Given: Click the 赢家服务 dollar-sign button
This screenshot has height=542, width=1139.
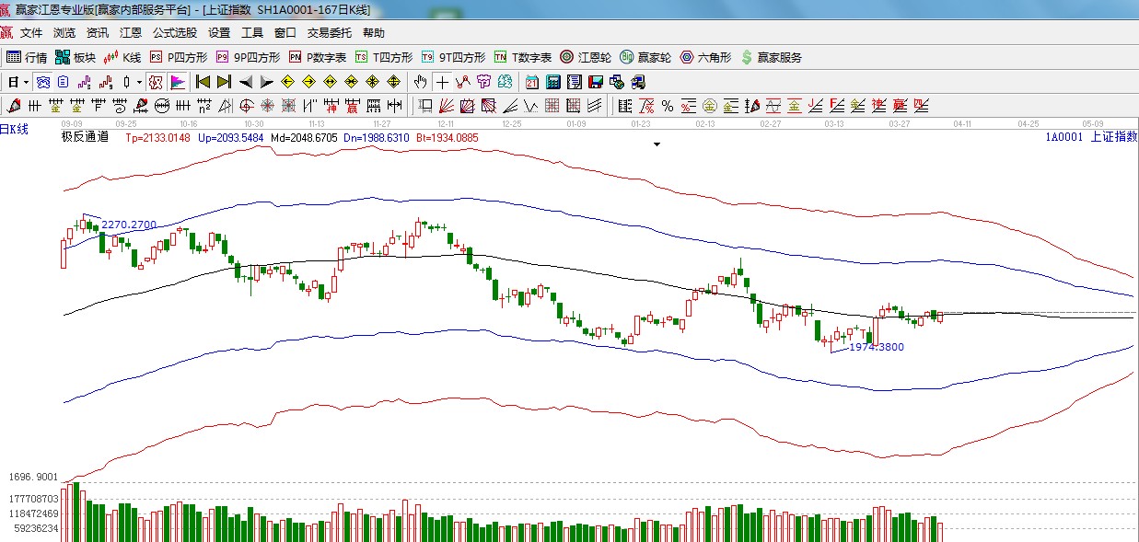Looking at the screenshot, I should 771,57.
